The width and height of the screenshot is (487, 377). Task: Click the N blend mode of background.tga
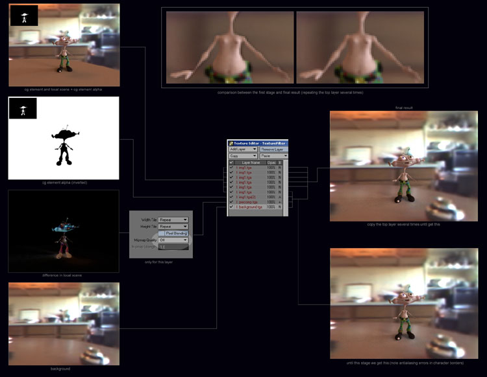[x=279, y=207]
